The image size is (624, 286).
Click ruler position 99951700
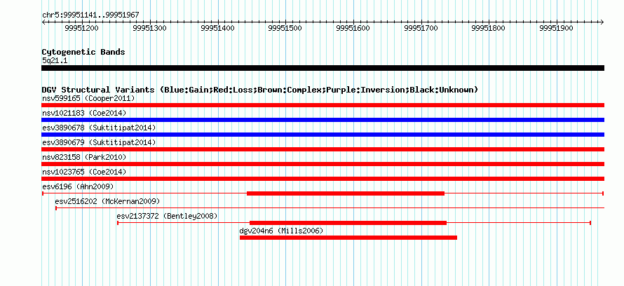click(421, 29)
